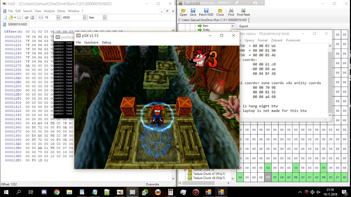Click the HxD Open RAM chip icon
This screenshot has height=197, width=351.
26,17
